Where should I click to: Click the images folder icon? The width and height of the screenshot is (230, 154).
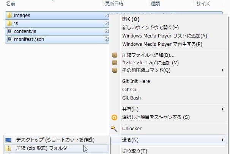9,16
